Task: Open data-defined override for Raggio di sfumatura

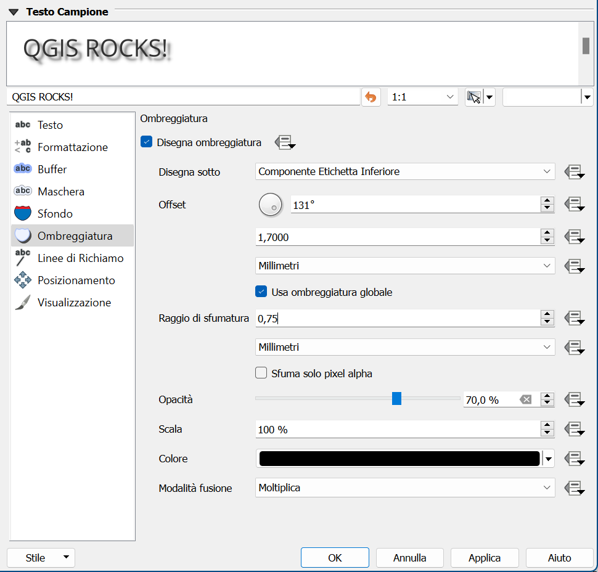Action: click(575, 318)
